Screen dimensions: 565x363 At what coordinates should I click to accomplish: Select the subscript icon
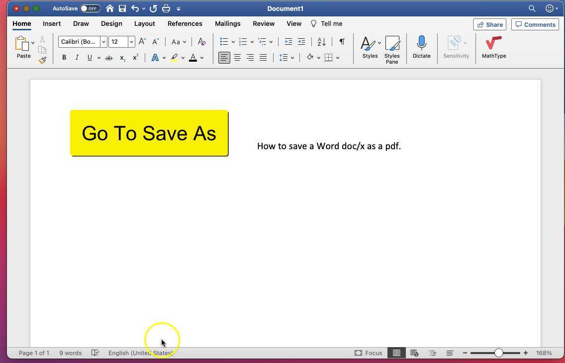click(122, 58)
